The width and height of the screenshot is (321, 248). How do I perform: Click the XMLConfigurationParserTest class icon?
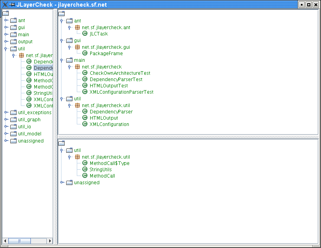85,92
